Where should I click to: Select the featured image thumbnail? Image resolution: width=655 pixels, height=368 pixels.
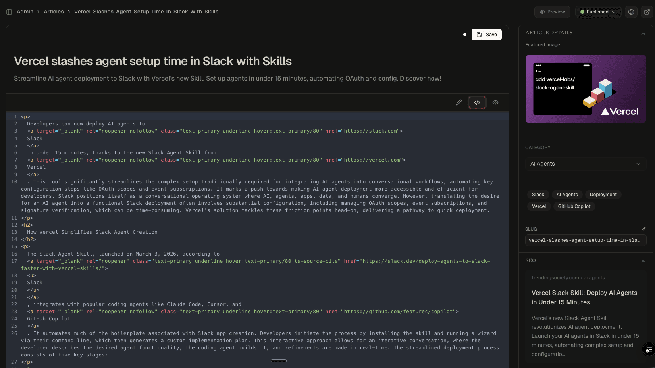click(585, 89)
